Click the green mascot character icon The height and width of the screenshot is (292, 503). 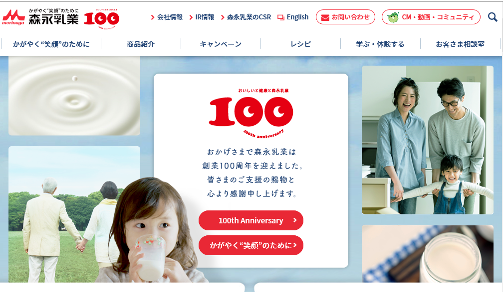pyautogui.click(x=393, y=17)
